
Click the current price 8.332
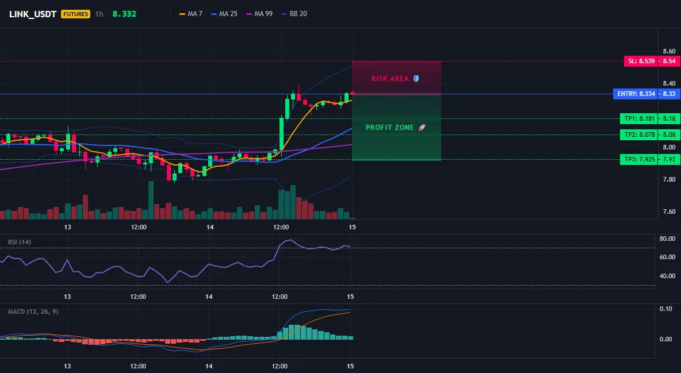click(124, 14)
